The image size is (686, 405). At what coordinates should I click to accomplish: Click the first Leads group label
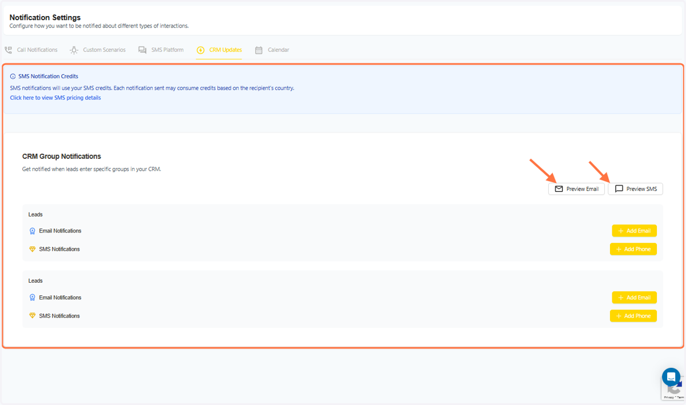point(36,215)
